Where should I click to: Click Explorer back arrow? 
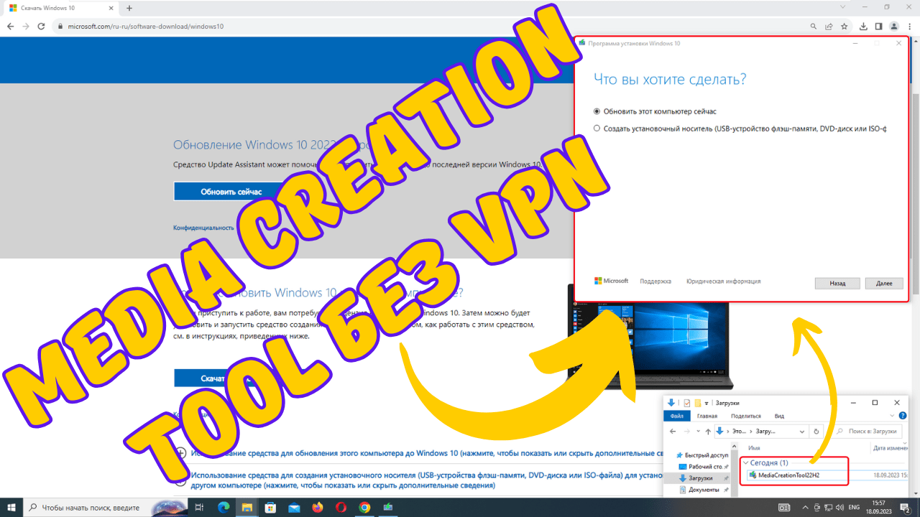pyautogui.click(x=673, y=432)
